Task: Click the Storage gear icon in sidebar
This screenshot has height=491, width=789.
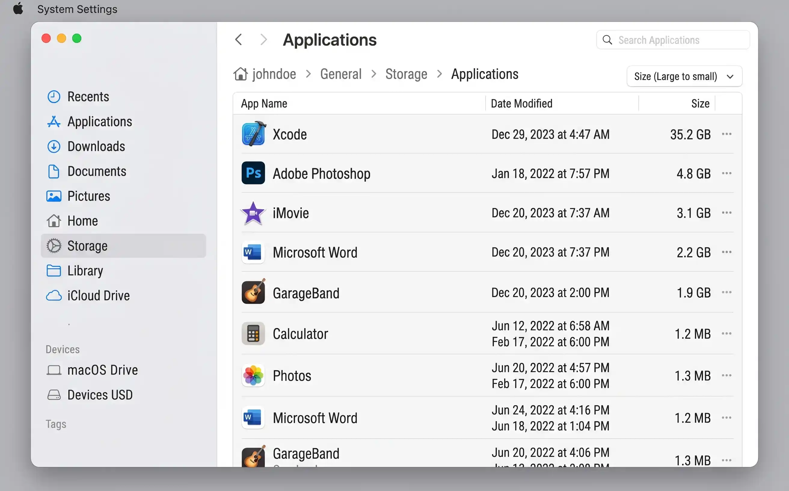Action: (54, 246)
